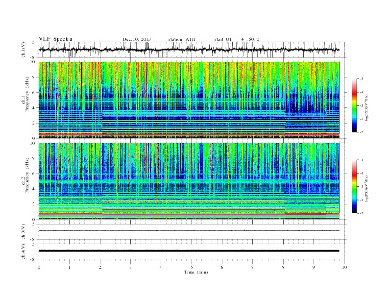
Task: Click the '7' tick on Time axis
Action: click(253, 267)
